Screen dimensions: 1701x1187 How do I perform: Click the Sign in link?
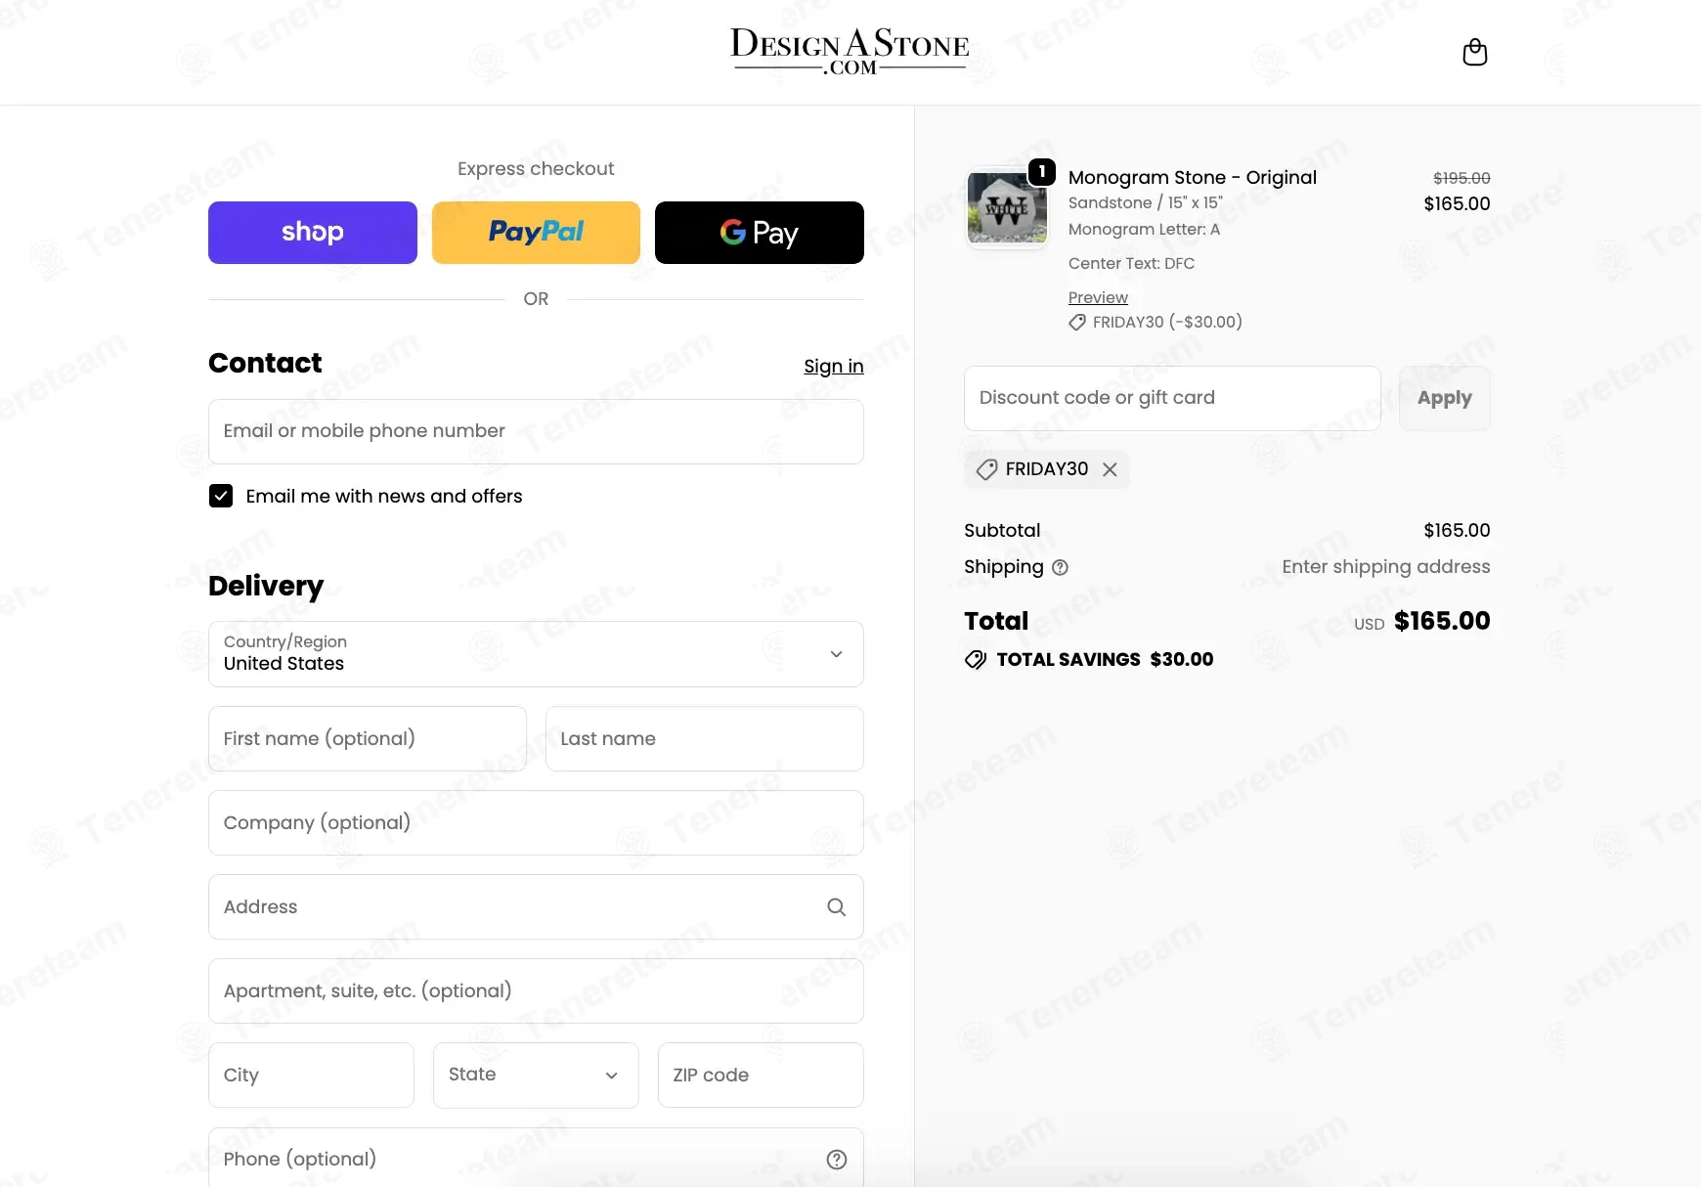tap(833, 366)
